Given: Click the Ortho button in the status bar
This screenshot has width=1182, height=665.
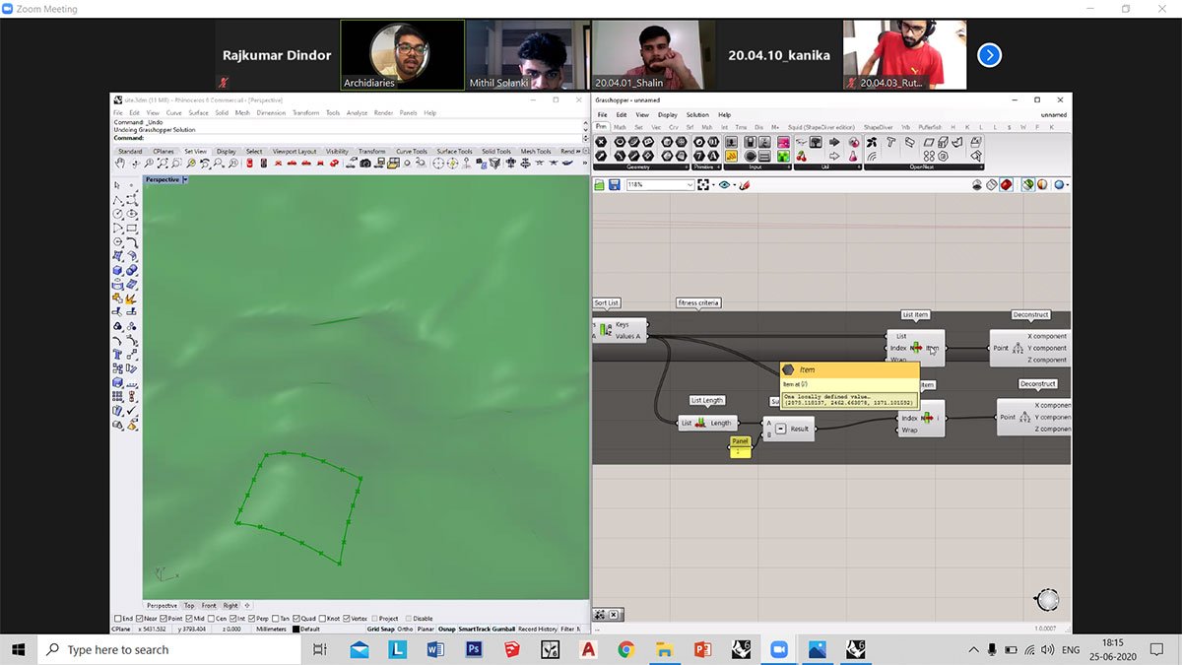Looking at the screenshot, I should pos(405,629).
